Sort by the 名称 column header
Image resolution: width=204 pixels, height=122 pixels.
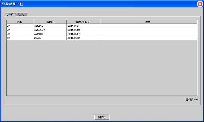coord(50,22)
